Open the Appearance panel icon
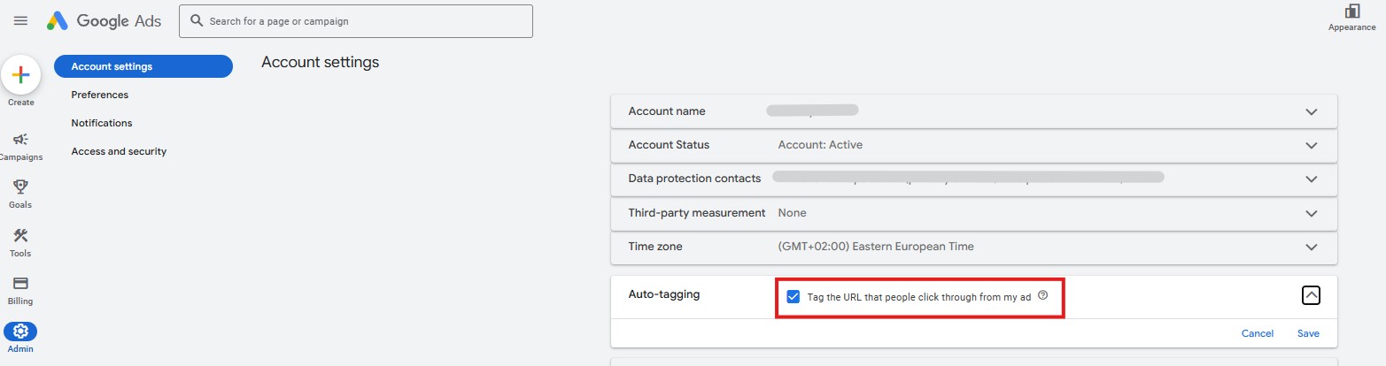Screen dimensions: 1386x366 point(1351,11)
